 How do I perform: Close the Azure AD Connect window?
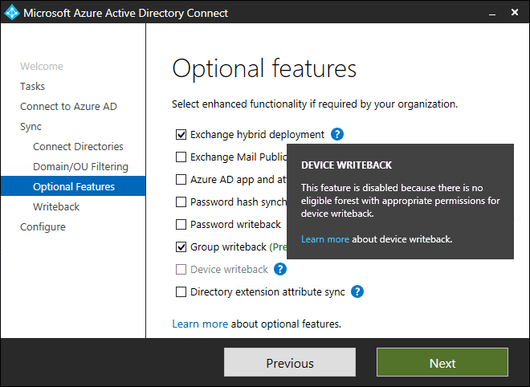tap(515, 13)
